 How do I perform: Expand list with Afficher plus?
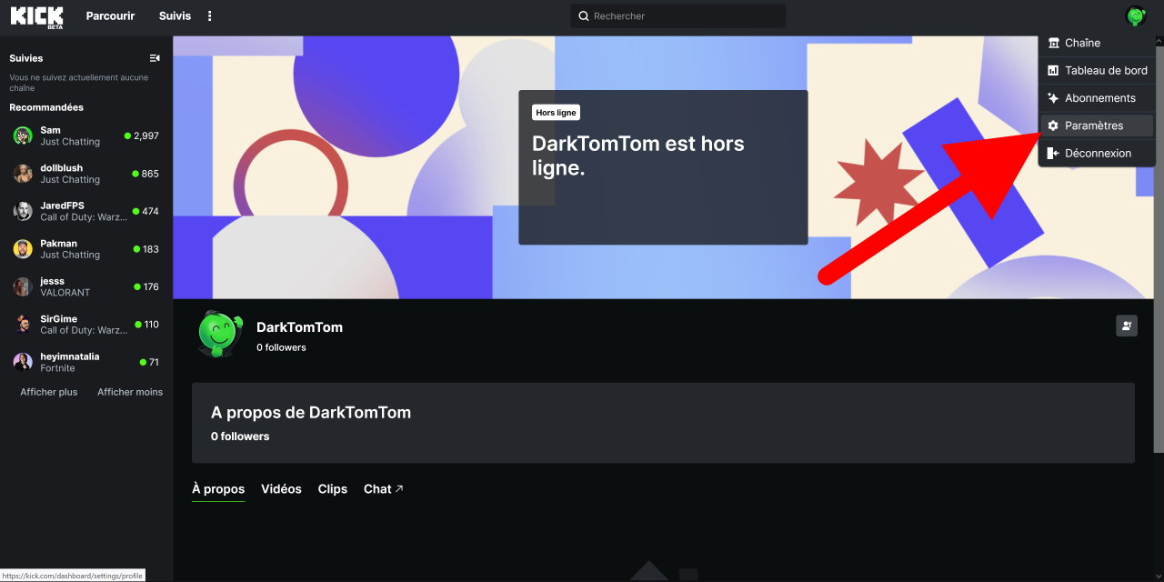pyautogui.click(x=49, y=392)
